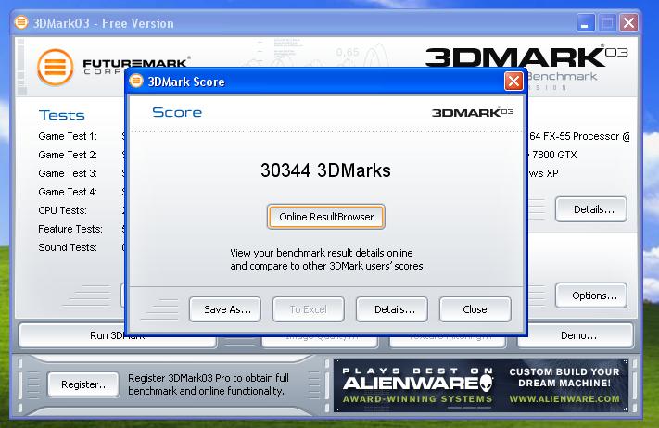Viewport: 659px width, 428px height.
Task: Open Options in main window
Action: (591, 296)
